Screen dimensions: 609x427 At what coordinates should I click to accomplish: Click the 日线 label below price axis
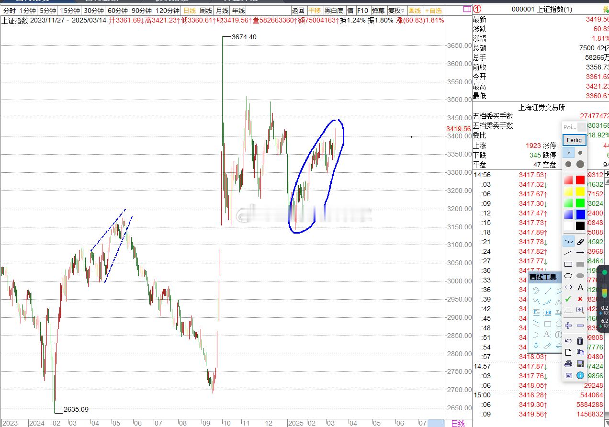pyautogui.click(x=458, y=423)
